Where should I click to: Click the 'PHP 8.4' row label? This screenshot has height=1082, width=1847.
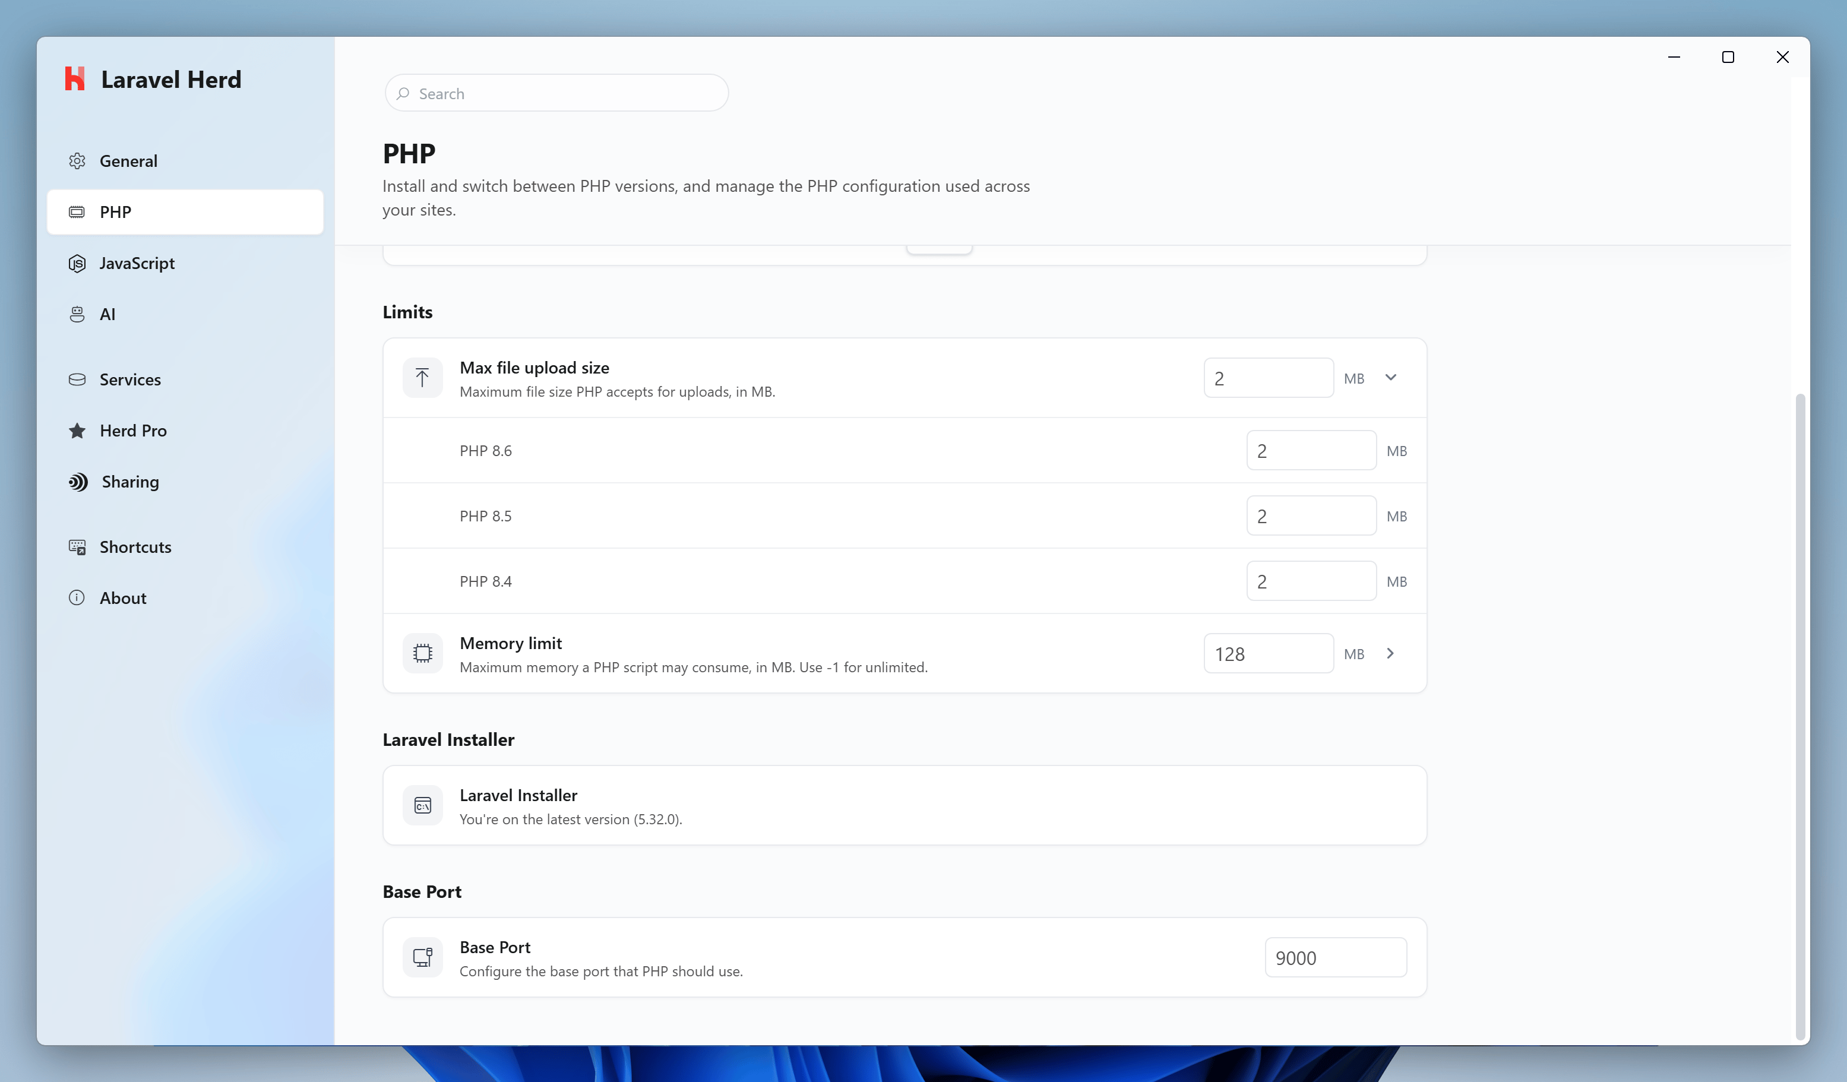(485, 581)
